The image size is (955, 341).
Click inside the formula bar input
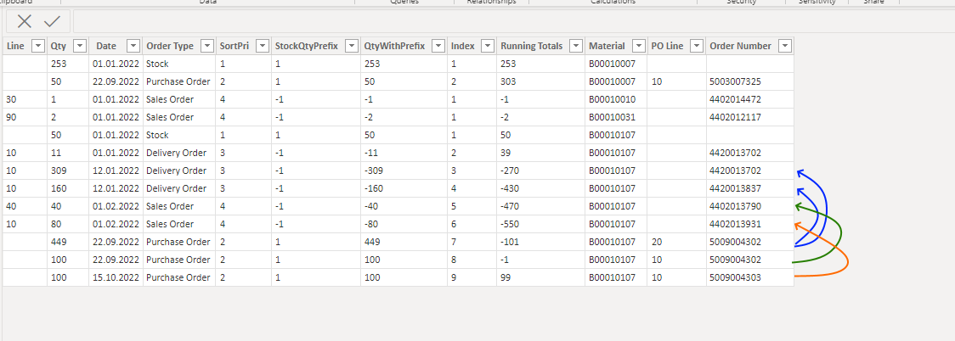pyautogui.click(x=514, y=21)
